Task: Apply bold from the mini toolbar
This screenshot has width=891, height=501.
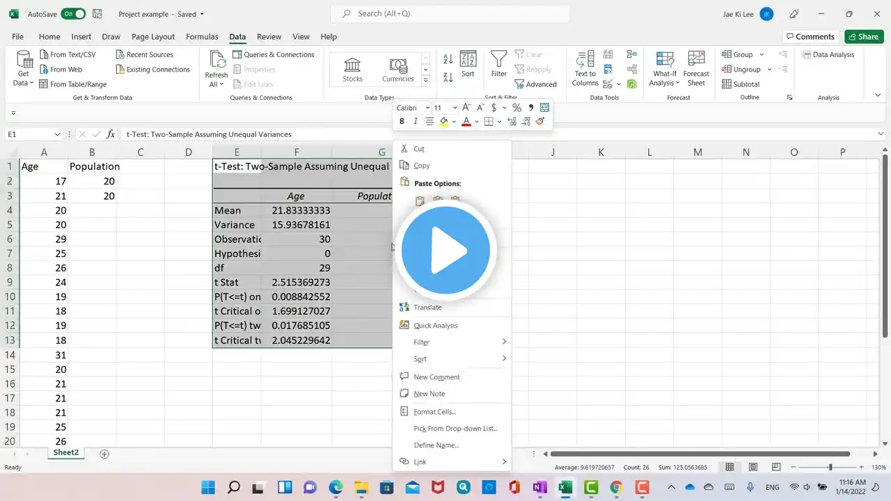Action: [402, 121]
